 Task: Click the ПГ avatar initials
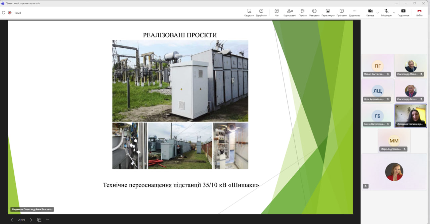[378, 66]
